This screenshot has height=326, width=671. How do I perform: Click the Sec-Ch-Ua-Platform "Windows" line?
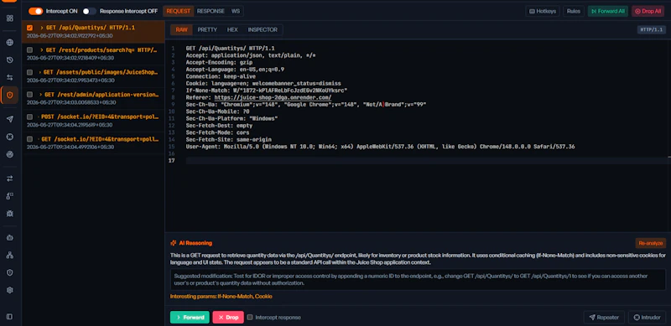pos(231,118)
